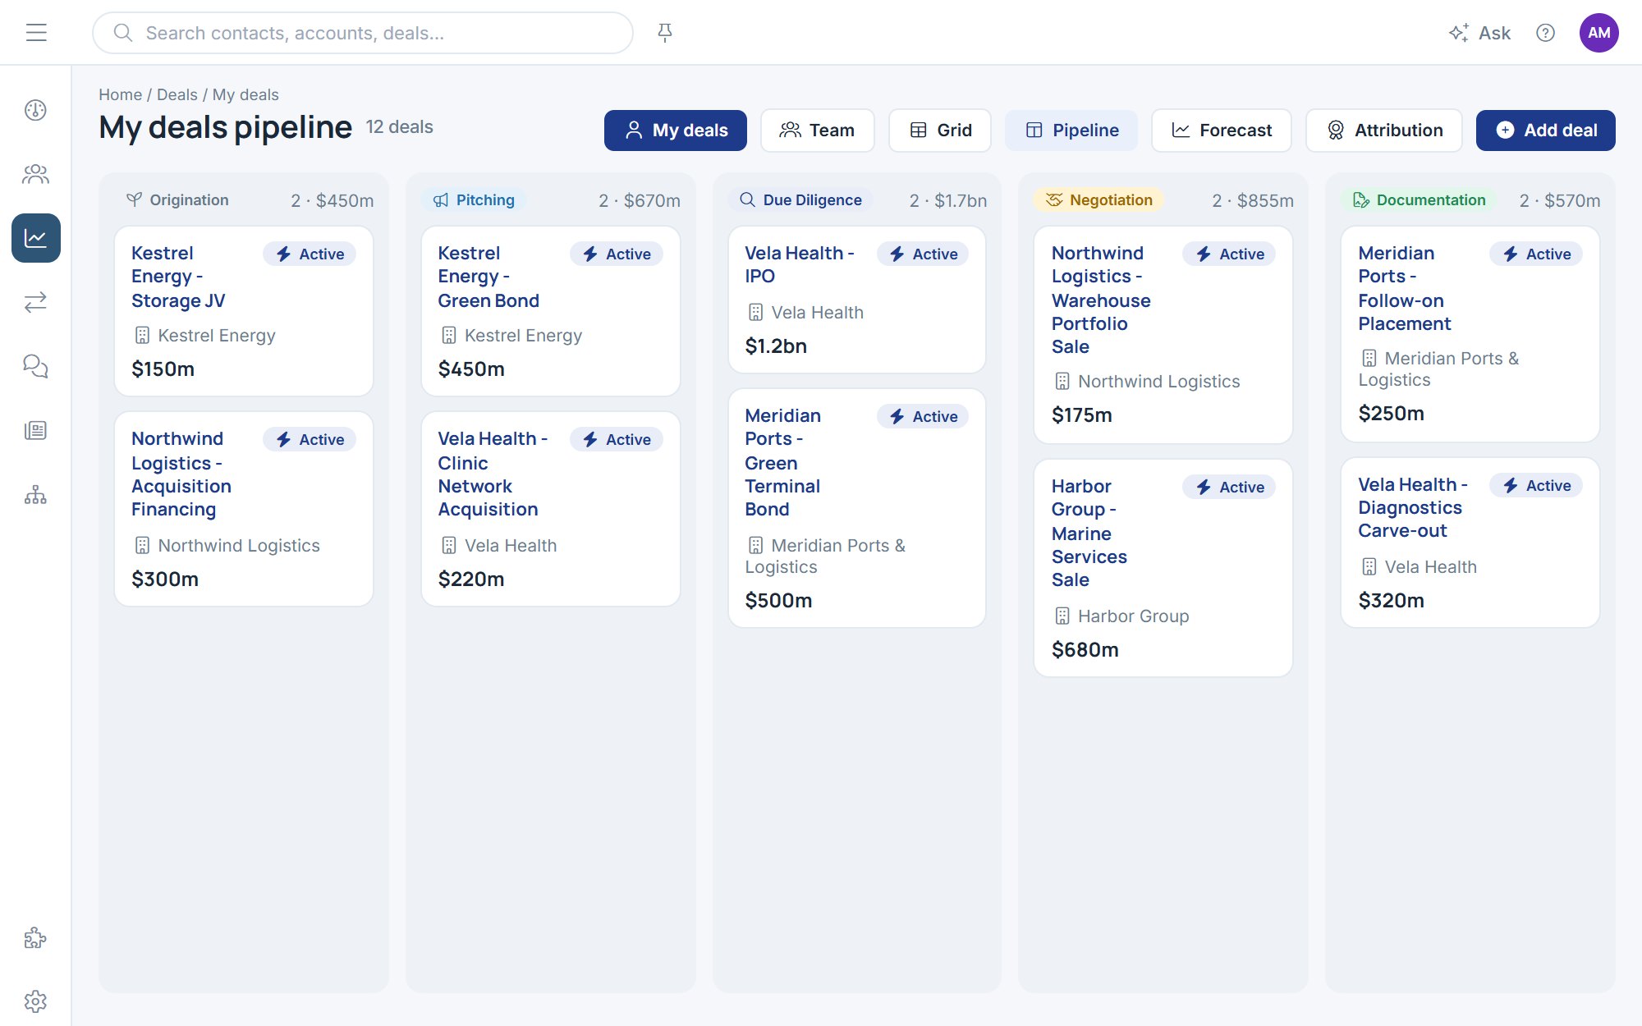Open the org hierarchy sidebar icon

[x=35, y=494]
